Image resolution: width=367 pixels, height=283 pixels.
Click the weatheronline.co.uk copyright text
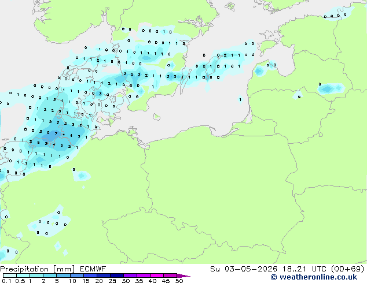point(314,277)
